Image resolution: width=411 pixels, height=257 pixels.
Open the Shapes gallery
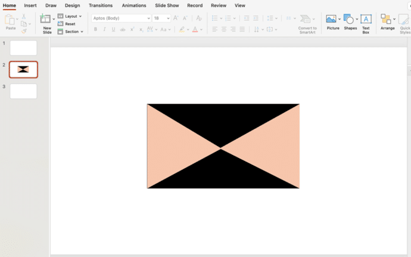coord(349,20)
